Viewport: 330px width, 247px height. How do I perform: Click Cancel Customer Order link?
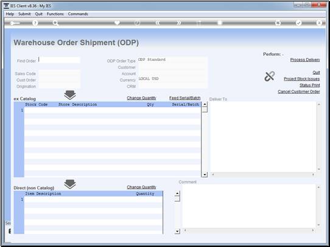point(299,92)
